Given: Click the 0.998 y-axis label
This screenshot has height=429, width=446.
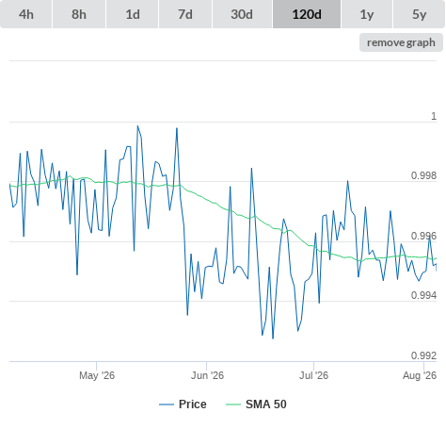Looking at the screenshot, I should (423, 175).
